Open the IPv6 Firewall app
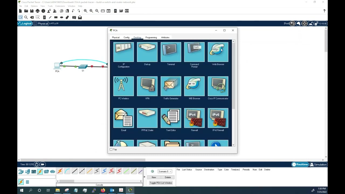The image size is (345, 194). point(218,118)
